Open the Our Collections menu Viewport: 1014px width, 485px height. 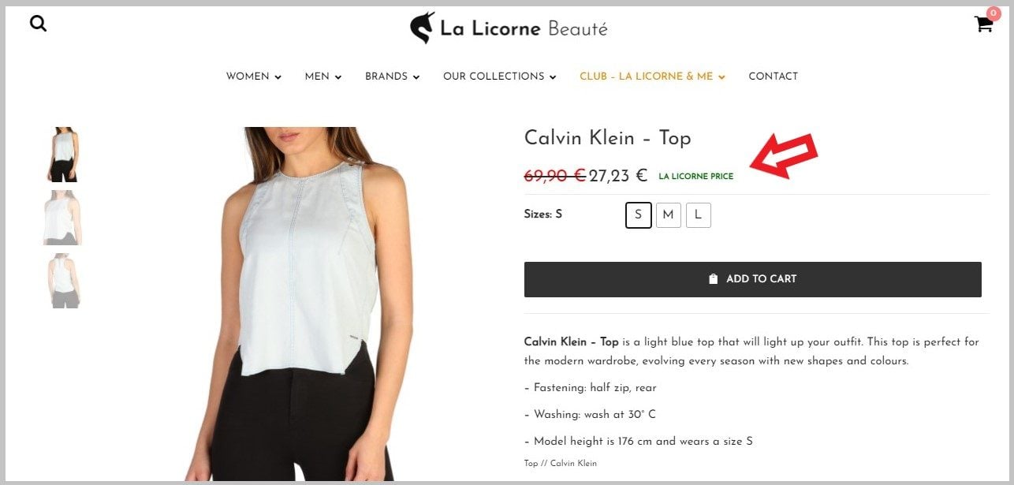click(x=500, y=76)
